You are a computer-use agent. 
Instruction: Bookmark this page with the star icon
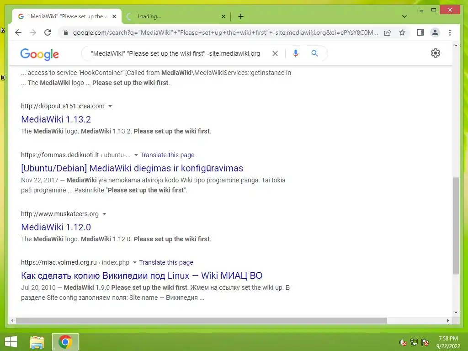point(402,32)
